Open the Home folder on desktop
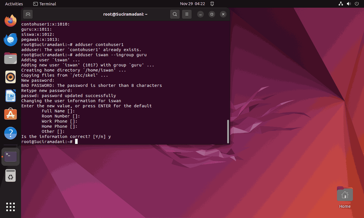 345,198
